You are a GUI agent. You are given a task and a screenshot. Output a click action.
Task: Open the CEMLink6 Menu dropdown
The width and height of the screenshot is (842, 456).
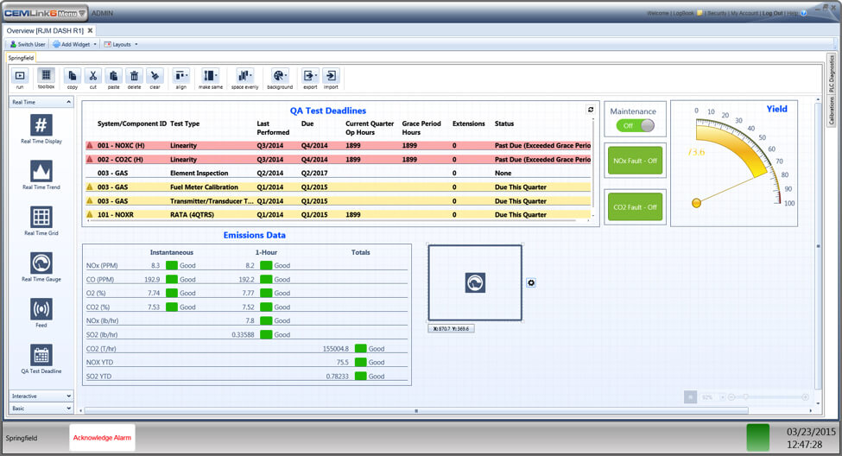click(x=45, y=13)
